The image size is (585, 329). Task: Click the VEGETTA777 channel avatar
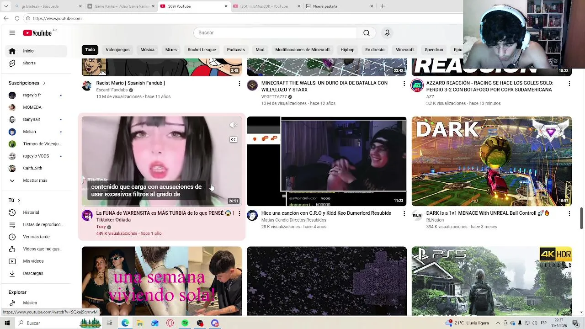point(252,85)
